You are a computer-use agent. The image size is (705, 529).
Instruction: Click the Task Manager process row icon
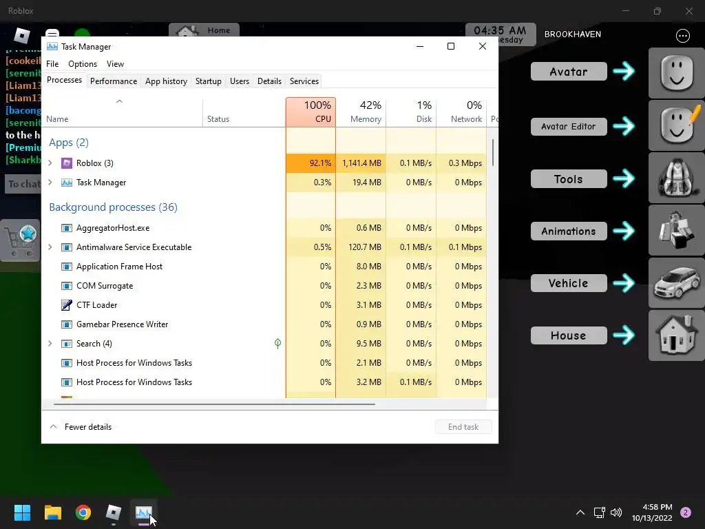[x=67, y=182]
